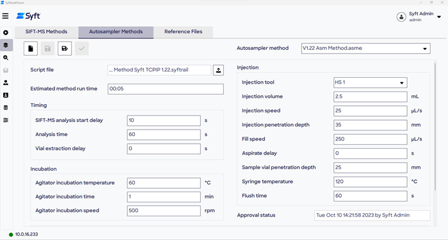Open the user person icon in sidebar
Viewport: 448px width, 240px height.
(x=6, y=83)
